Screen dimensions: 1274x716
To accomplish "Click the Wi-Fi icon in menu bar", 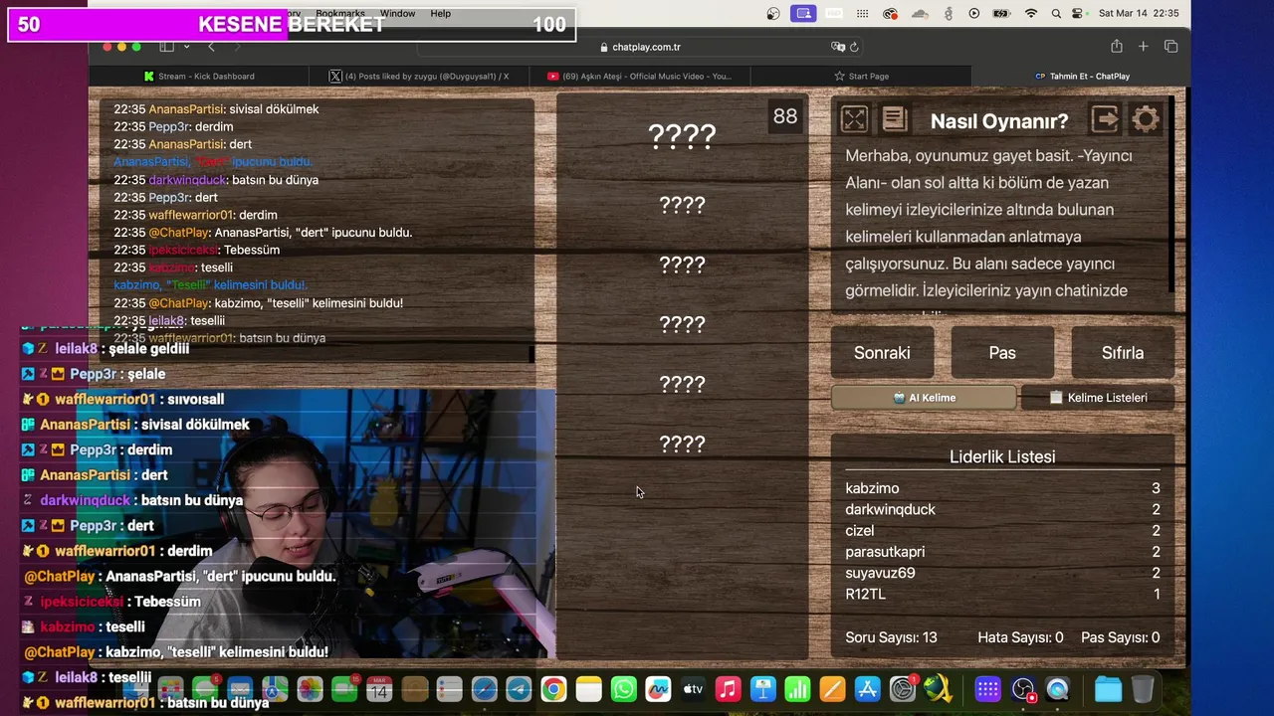I will click(x=1031, y=14).
